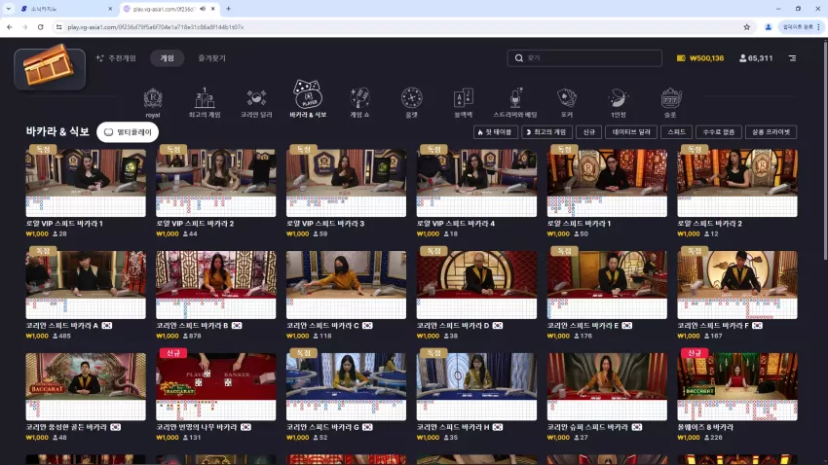
Task: Toggle the multiplay button beside the heading
Action: tap(128, 131)
